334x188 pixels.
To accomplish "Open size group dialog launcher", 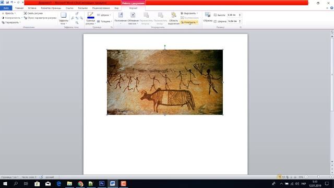I will (x=241, y=27).
